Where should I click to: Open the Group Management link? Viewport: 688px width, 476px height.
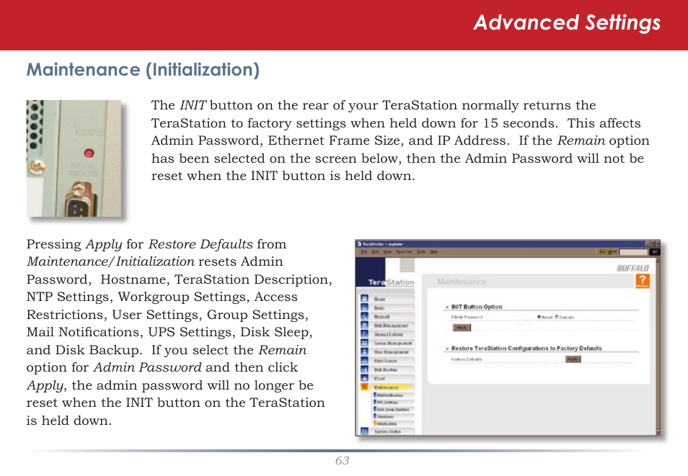[x=393, y=343]
